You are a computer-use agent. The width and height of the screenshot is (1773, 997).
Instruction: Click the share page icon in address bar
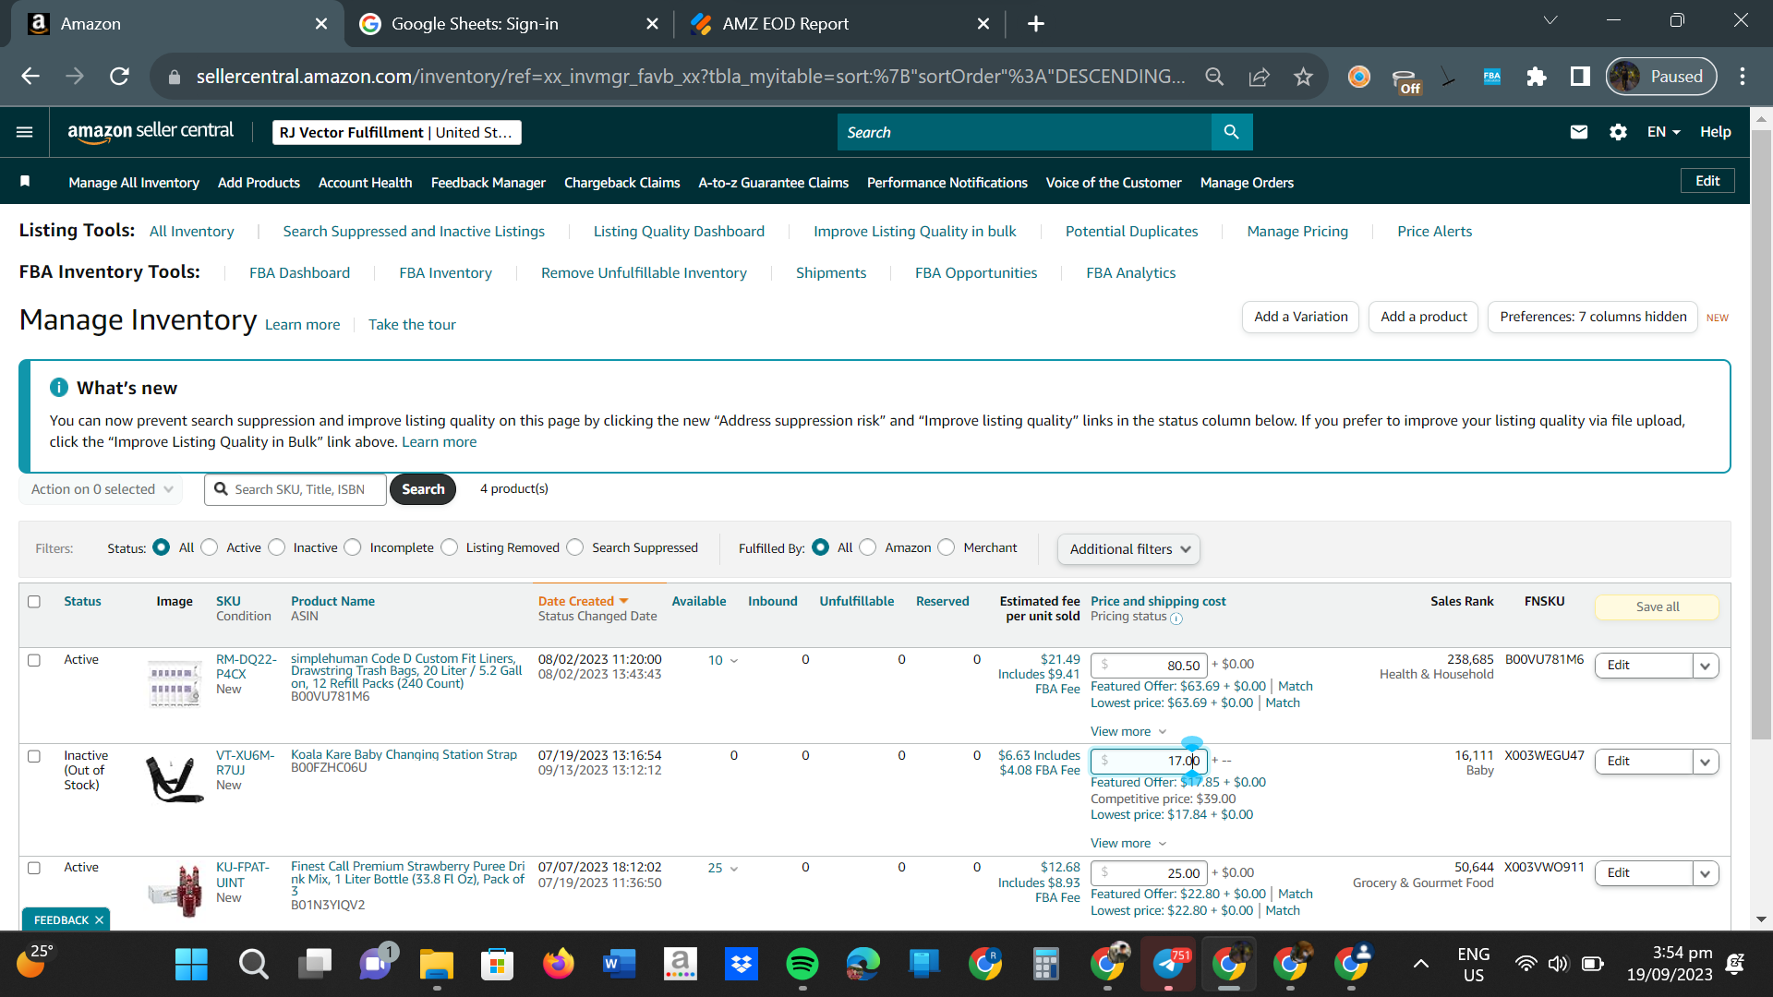[x=1259, y=77]
